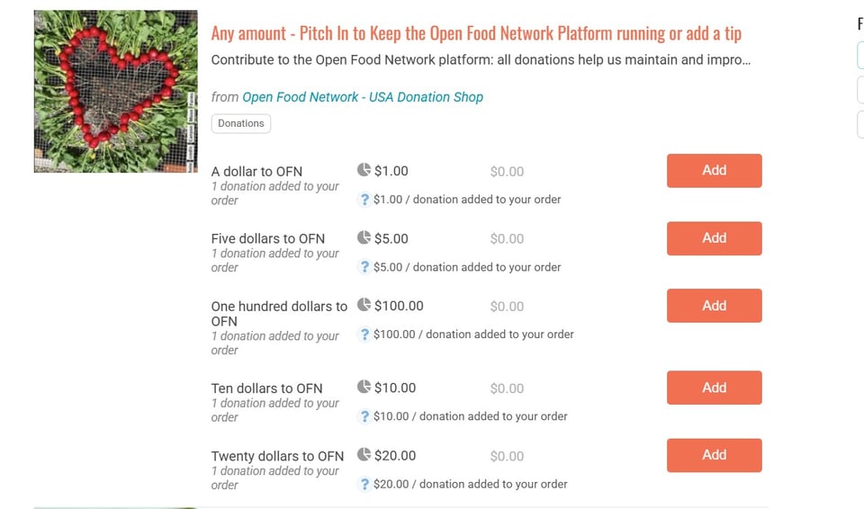Add 'One hundred dollars to OFN' donation
The image size is (864, 509).
714,306
